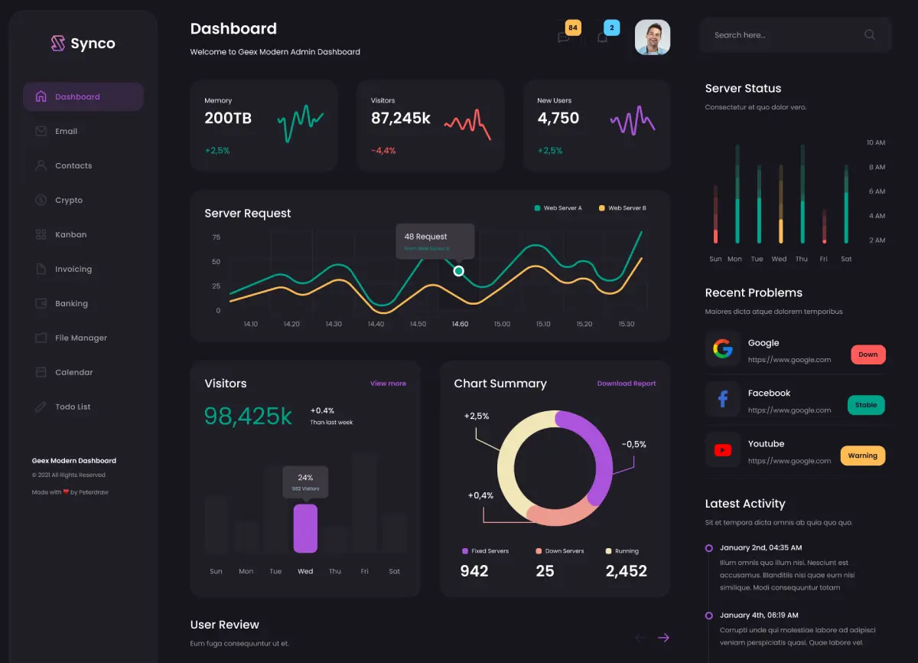Click the Kanban board icon

click(41, 234)
